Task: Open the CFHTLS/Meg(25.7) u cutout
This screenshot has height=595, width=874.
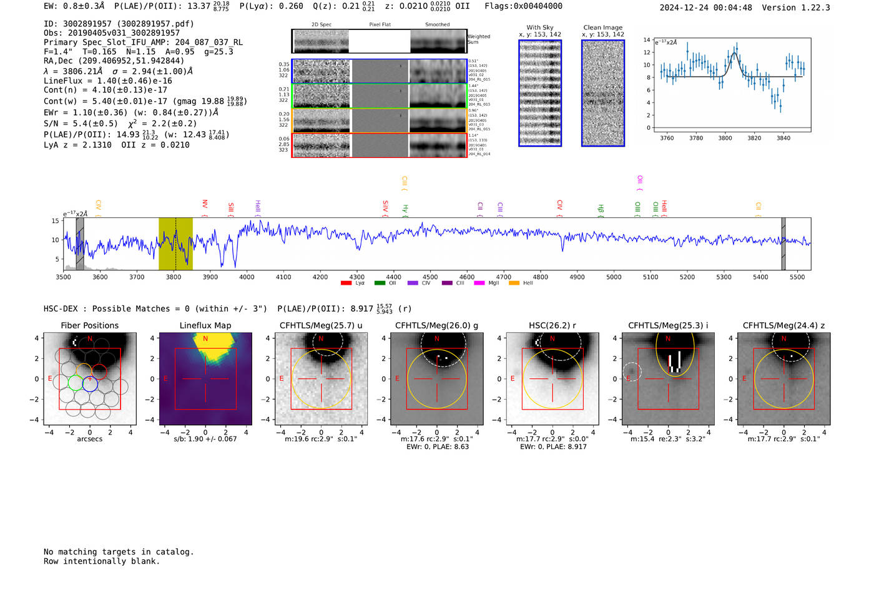Action: point(321,379)
